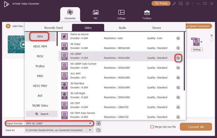The width and height of the screenshot is (217, 138).
Task: Click the output profile settings icon
Action: pos(98,123)
